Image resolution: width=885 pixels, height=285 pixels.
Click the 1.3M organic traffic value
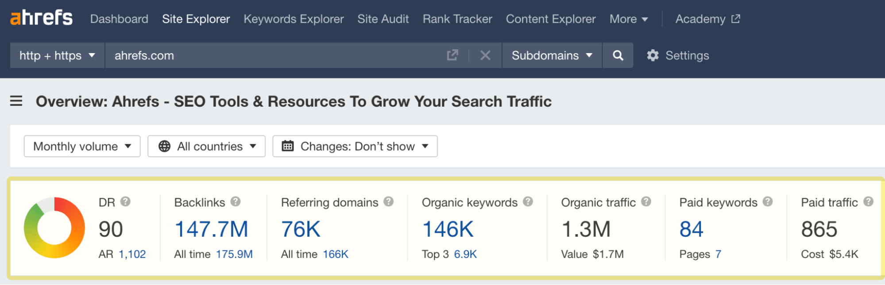click(586, 229)
